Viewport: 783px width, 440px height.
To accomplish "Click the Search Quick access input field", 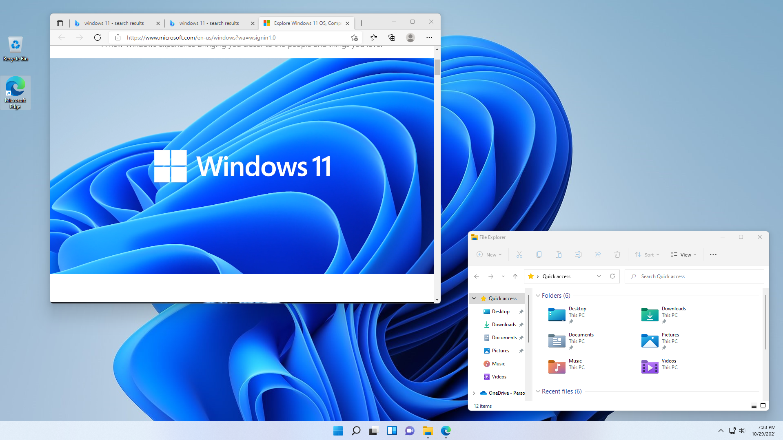I will click(x=694, y=276).
